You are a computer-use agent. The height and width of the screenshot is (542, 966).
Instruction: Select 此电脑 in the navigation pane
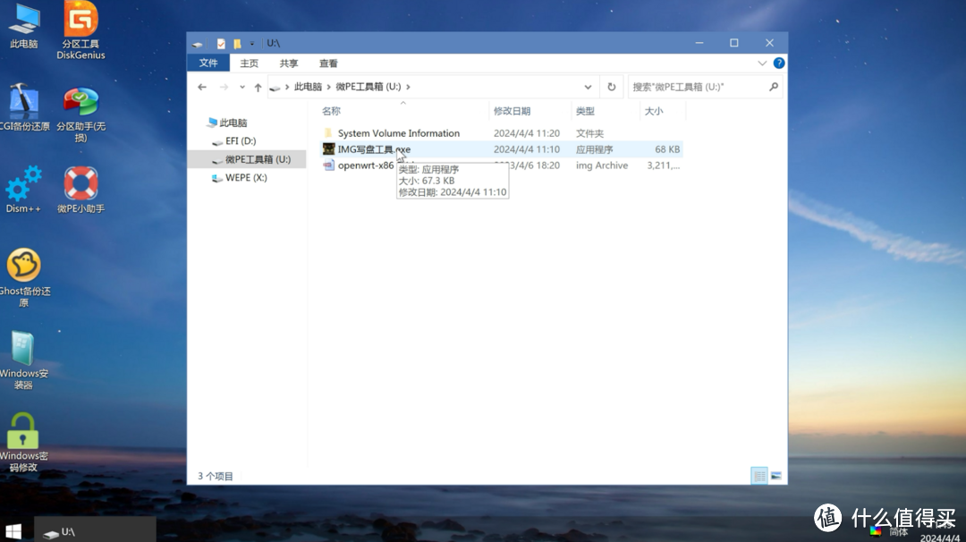click(227, 123)
